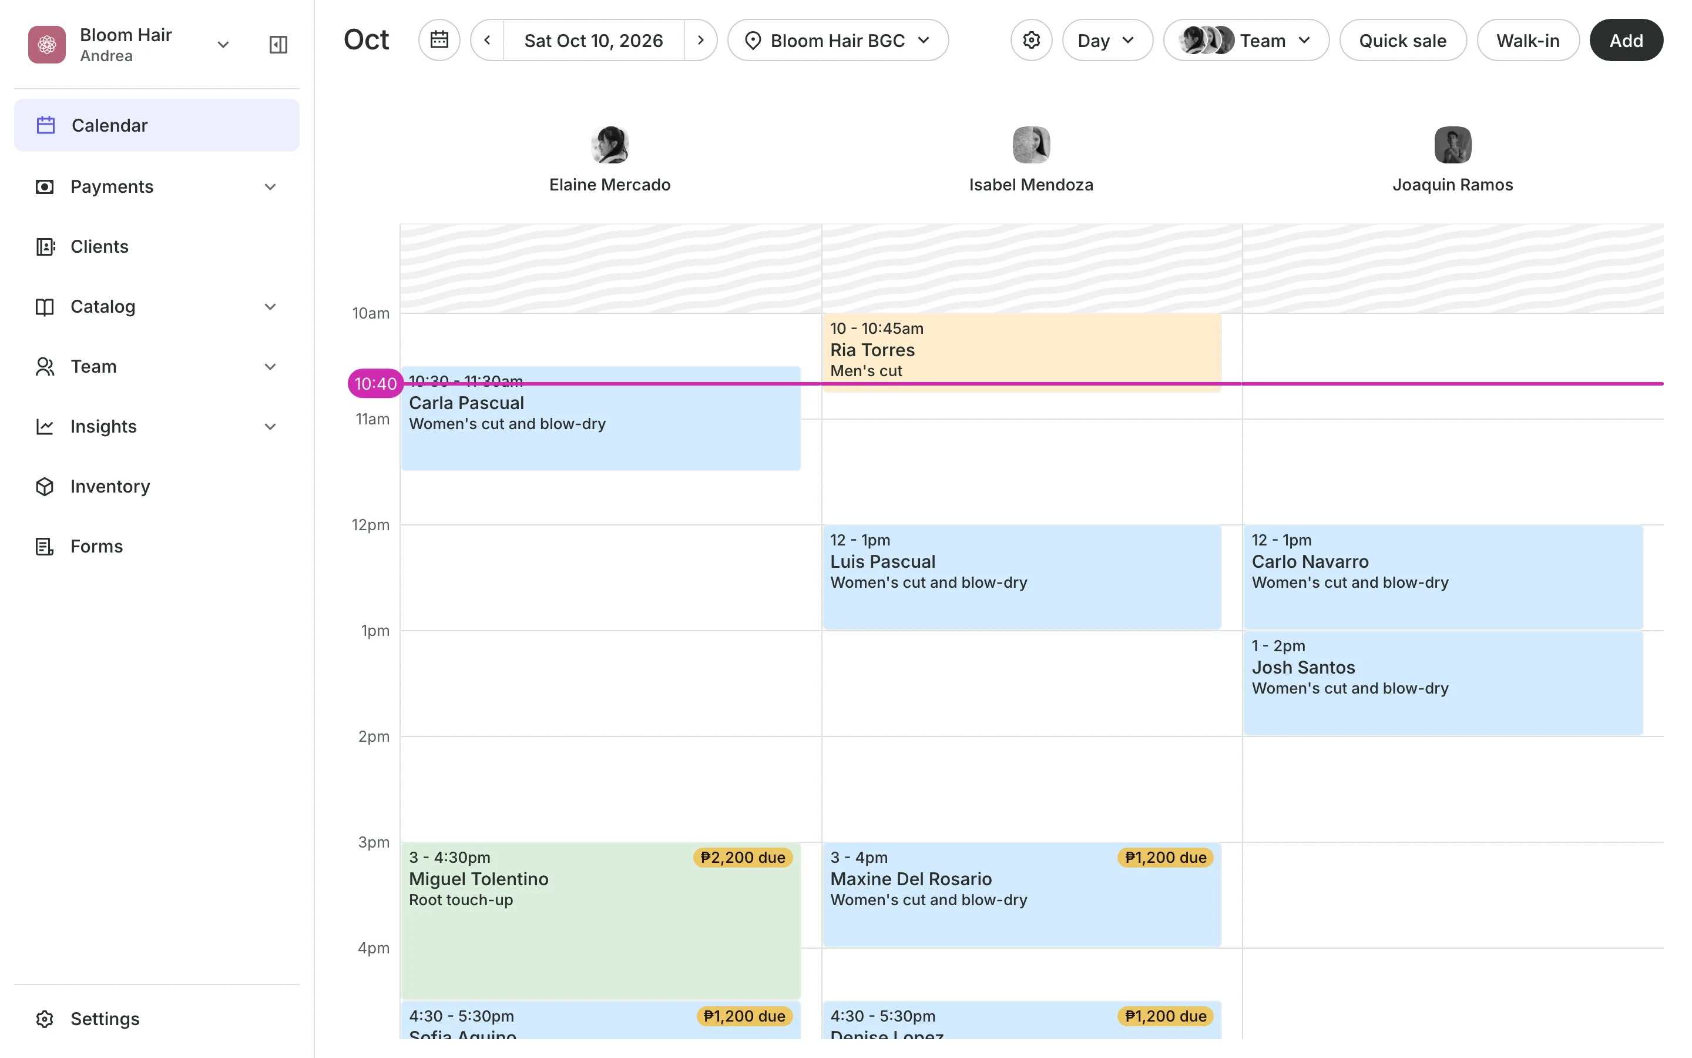Image resolution: width=1692 pixels, height=1058 pixels.
Task: Open Carla Pascual's appointment
Action: [x=600, y=418]
